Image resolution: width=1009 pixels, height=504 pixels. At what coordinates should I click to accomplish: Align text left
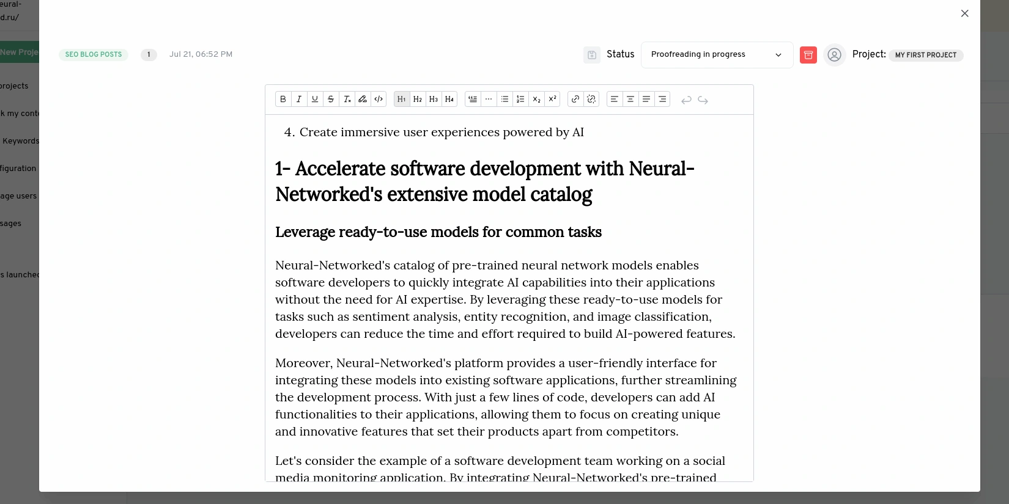pyautogui.click(x=615, y=99)
